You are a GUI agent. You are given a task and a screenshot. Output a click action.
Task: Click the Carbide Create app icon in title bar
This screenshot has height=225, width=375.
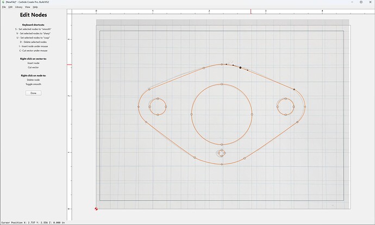click(3, 2)
